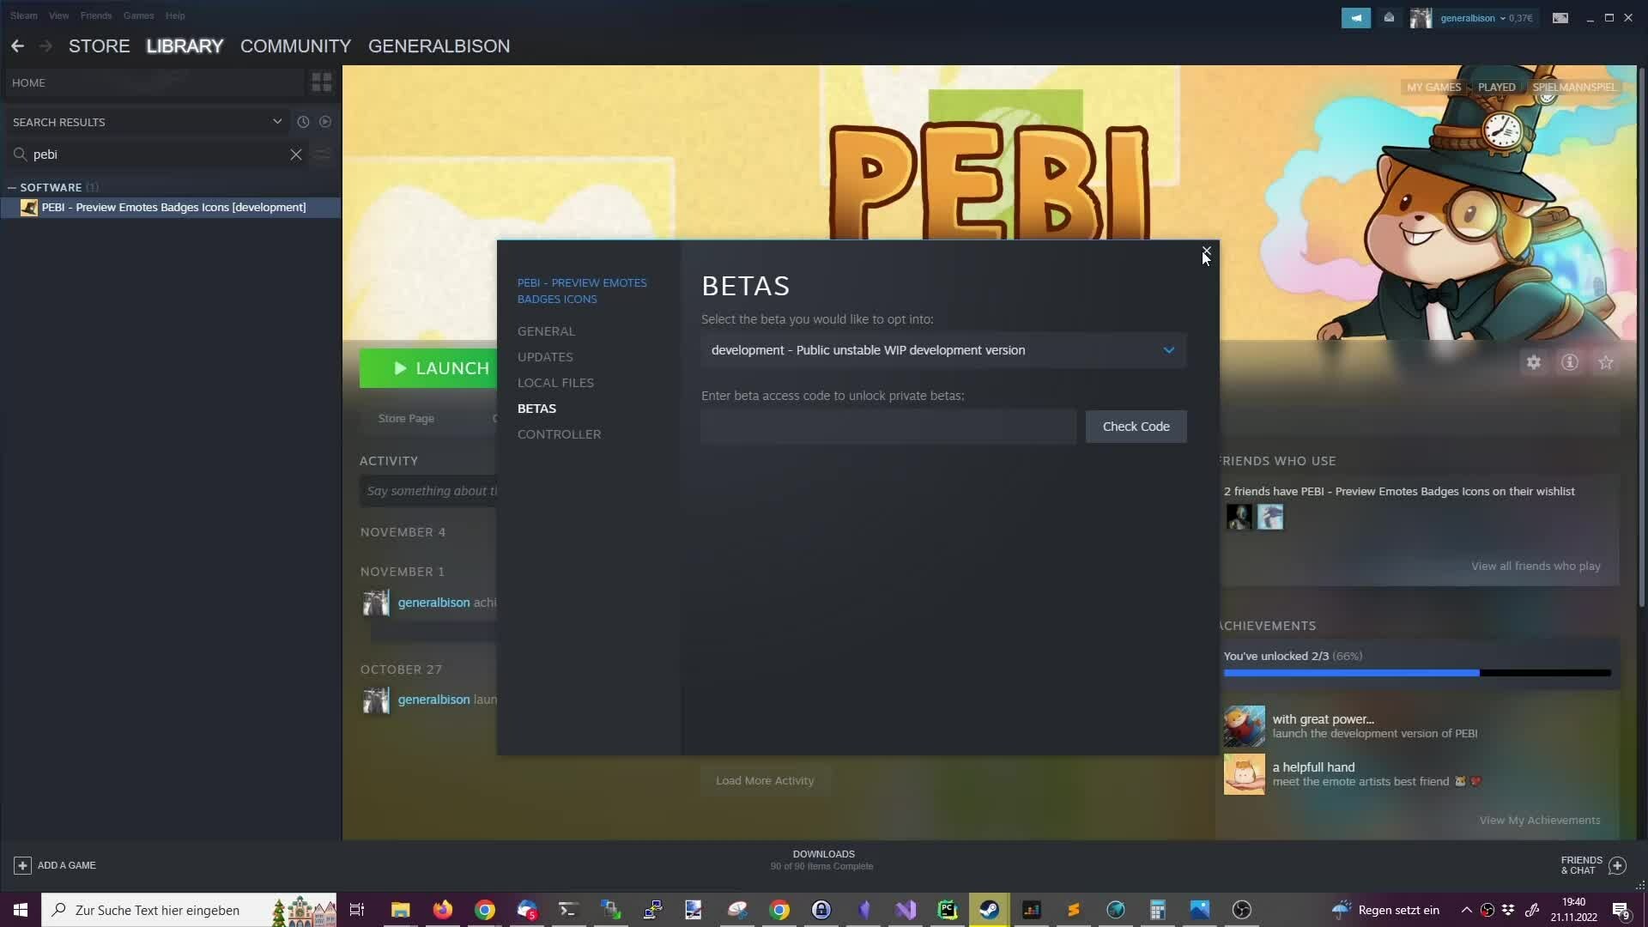Open Firefox from the Windows taskbar
Screen dimensions: 1648x927
pos(443,910)
